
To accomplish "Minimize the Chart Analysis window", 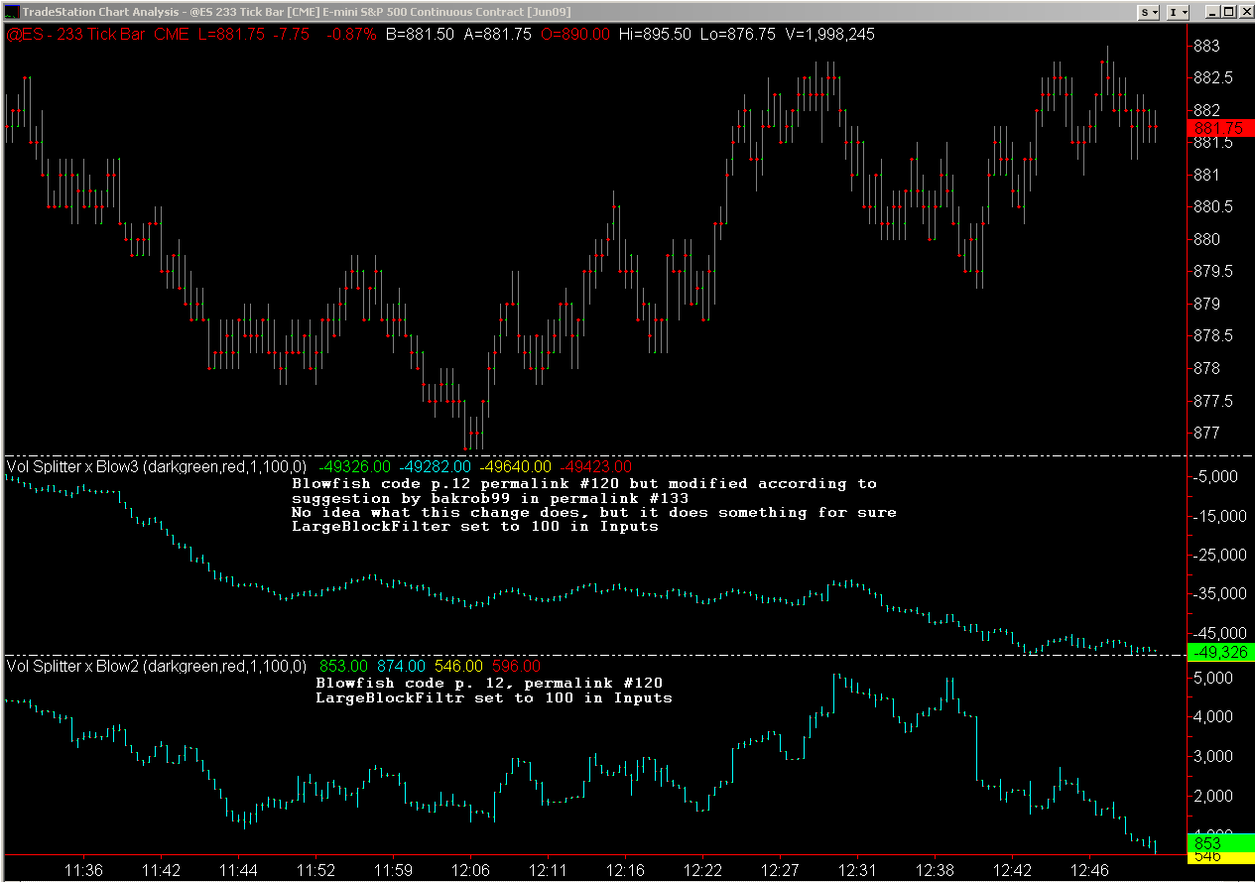I will [1212, 11].
